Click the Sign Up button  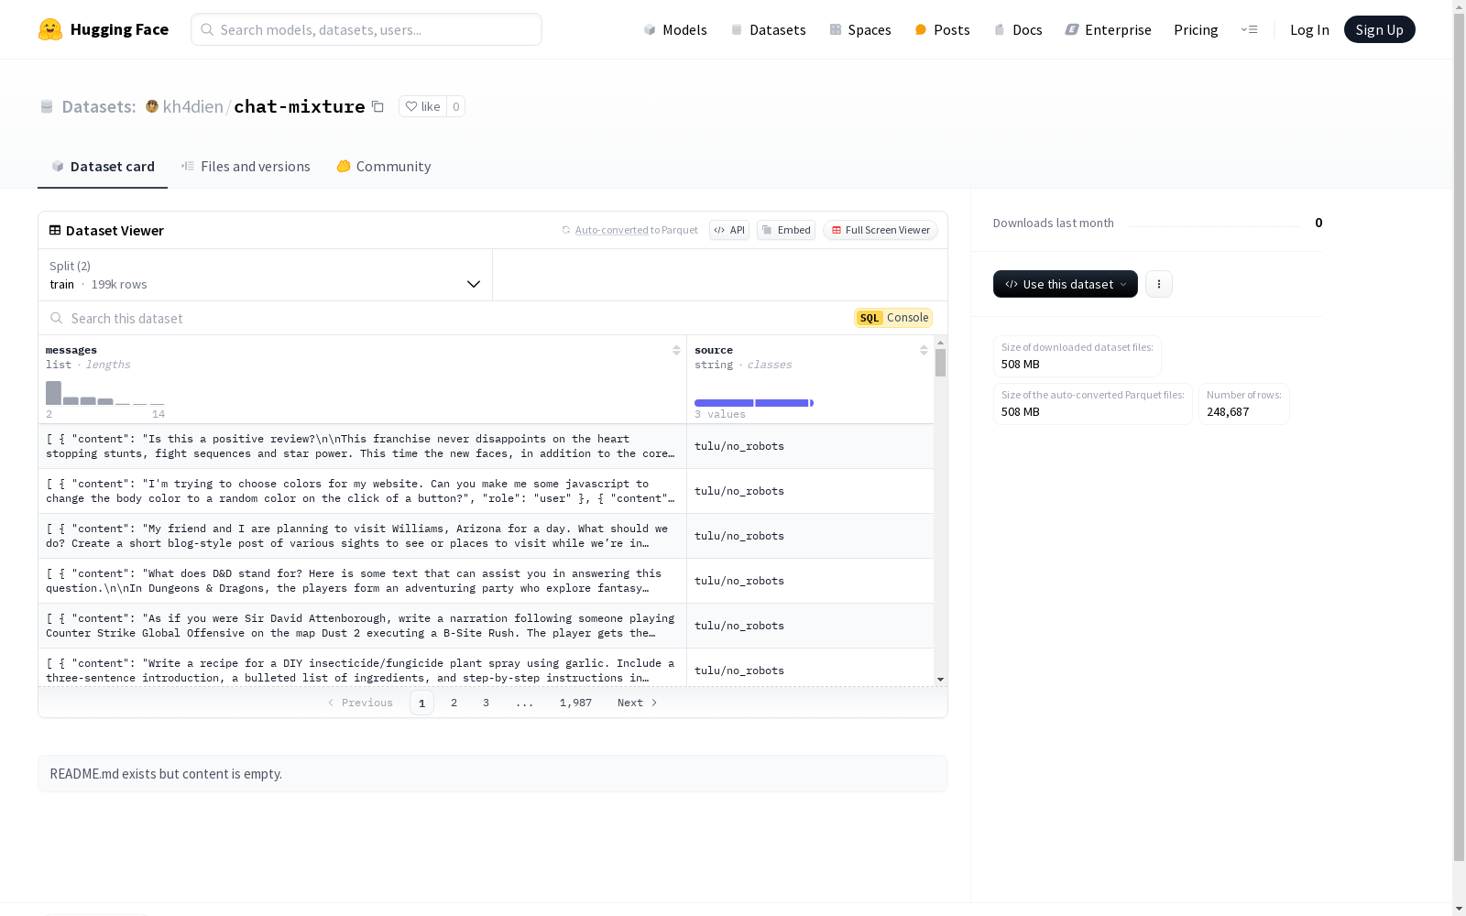tap(1379, 29)
